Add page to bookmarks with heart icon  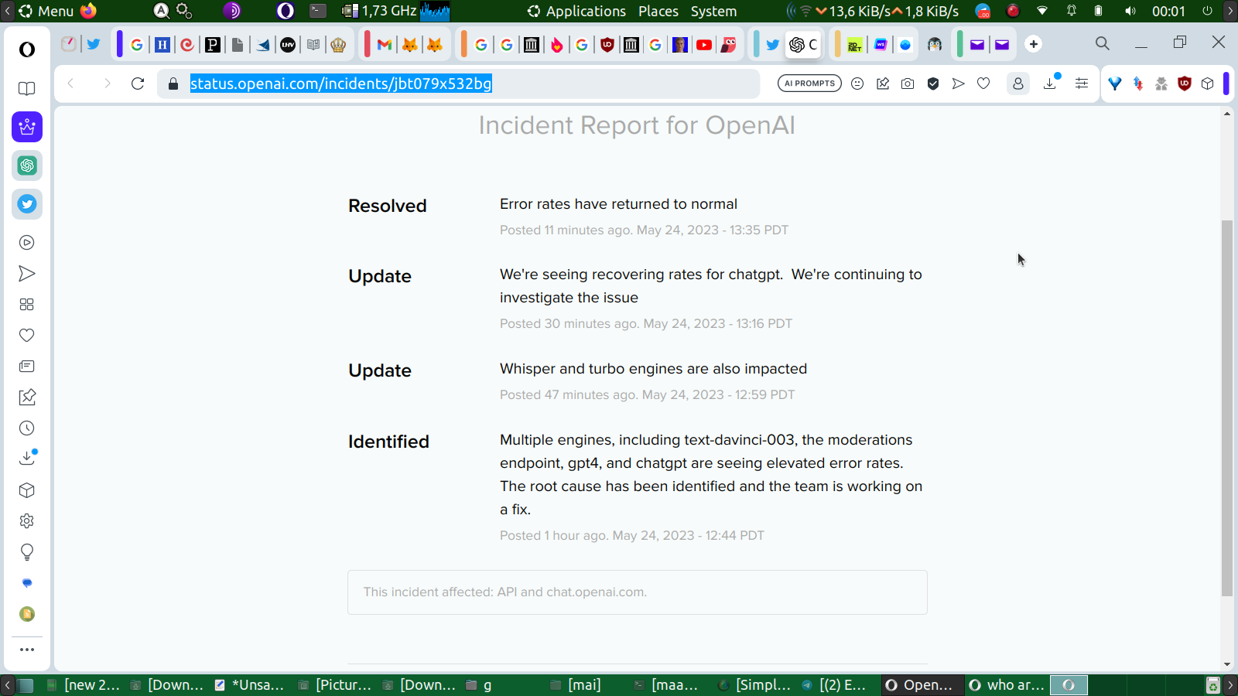(x=983, y=84)
